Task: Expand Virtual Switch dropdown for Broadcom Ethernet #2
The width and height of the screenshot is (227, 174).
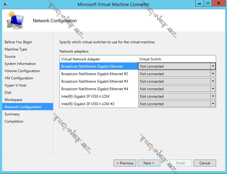Action: pyautogui.click(x=213, y=74)
